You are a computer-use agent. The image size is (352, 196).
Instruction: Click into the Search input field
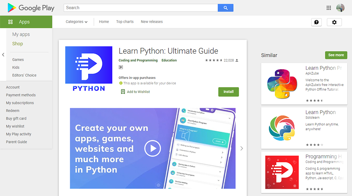click(141, 8)
